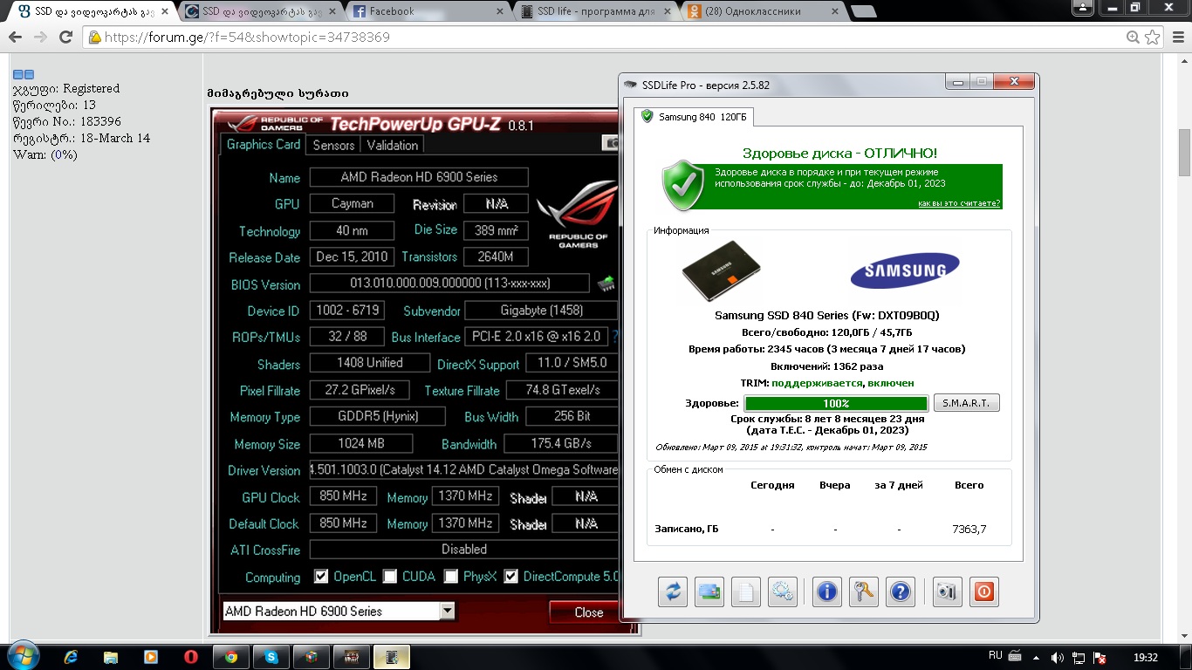Screen dimensions: 1192x670
Task: Click the GPU Name field AMD Radeon HD 6900
Action: (x=419, y=177)
